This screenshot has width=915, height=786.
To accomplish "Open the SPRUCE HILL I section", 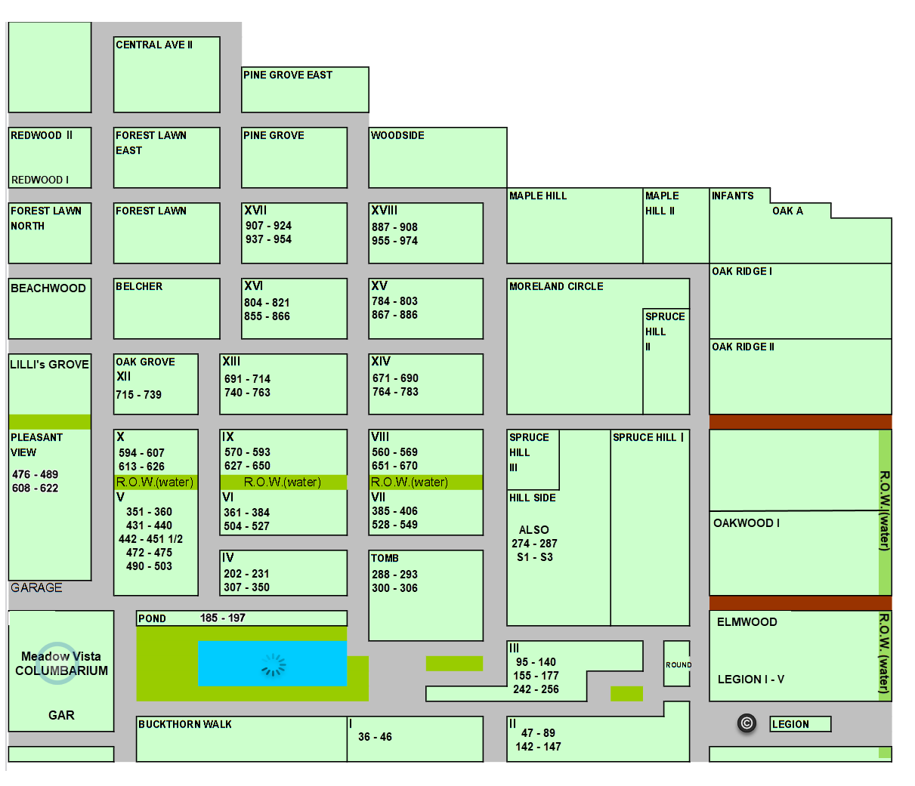I will (650, 528).
